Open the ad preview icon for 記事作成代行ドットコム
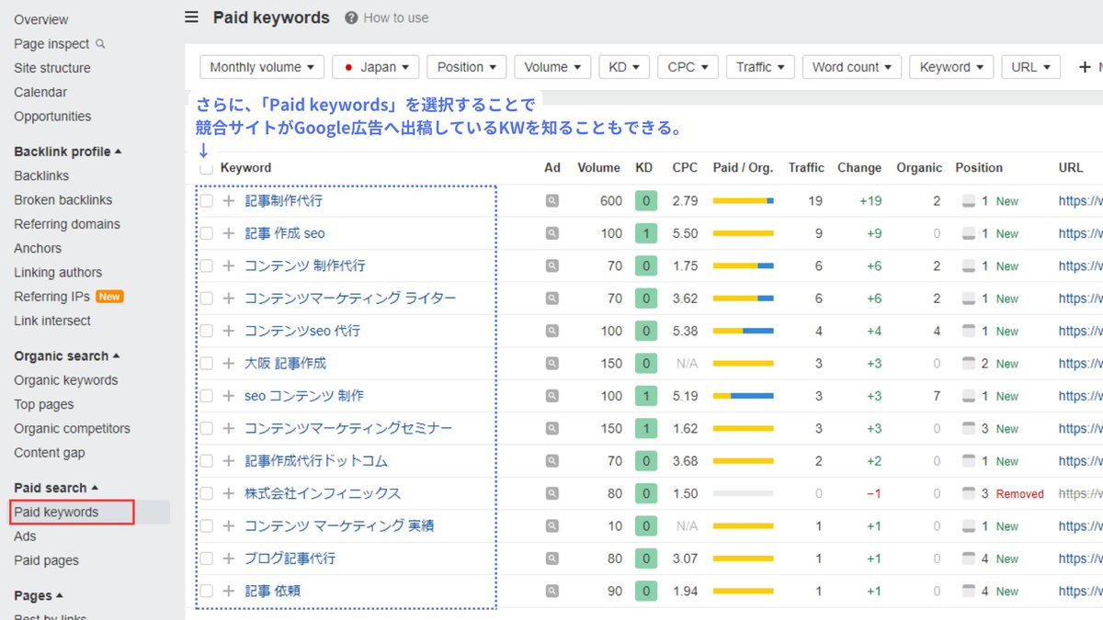This screenshot has height=620, width=1103. coord(551,461)
